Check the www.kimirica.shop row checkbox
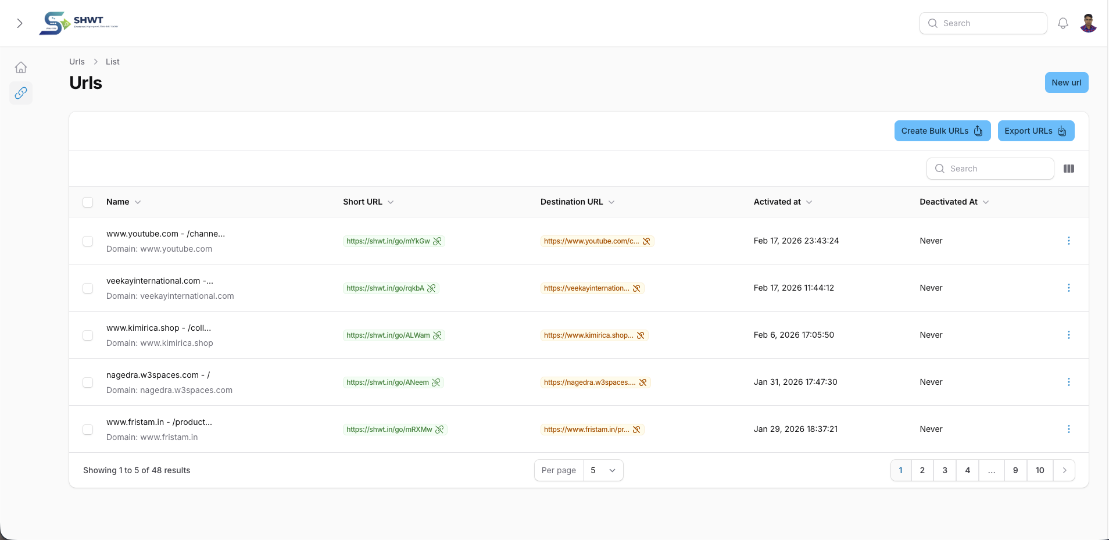 pos(88,335)
